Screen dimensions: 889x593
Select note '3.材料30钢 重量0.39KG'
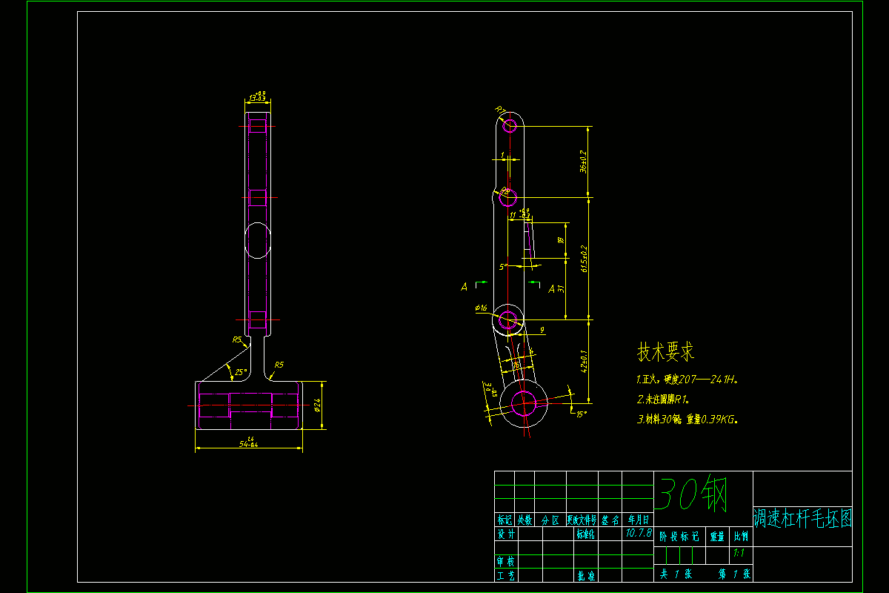(687, 419)
